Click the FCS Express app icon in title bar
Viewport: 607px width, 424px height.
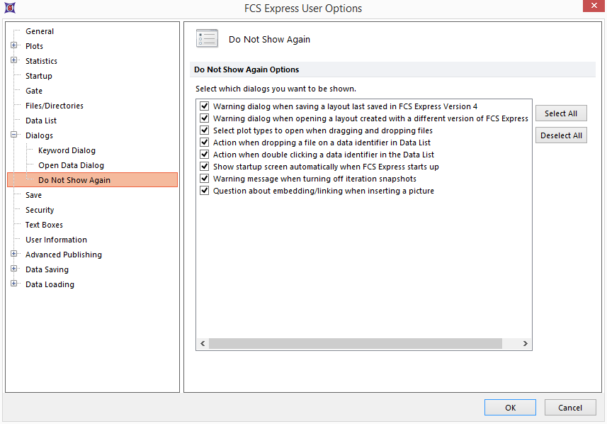[9, 9]
